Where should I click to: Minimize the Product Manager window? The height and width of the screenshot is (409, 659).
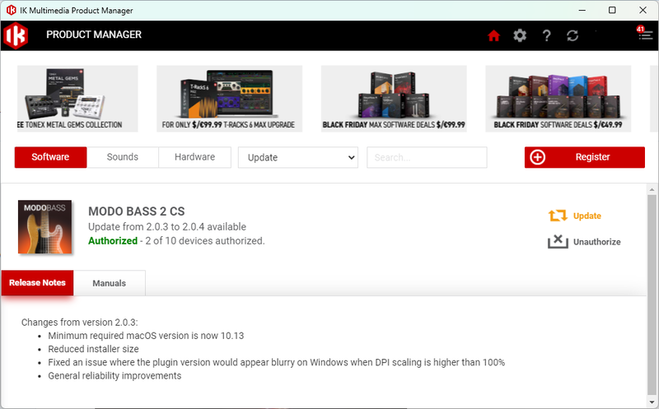click(582, 10)
